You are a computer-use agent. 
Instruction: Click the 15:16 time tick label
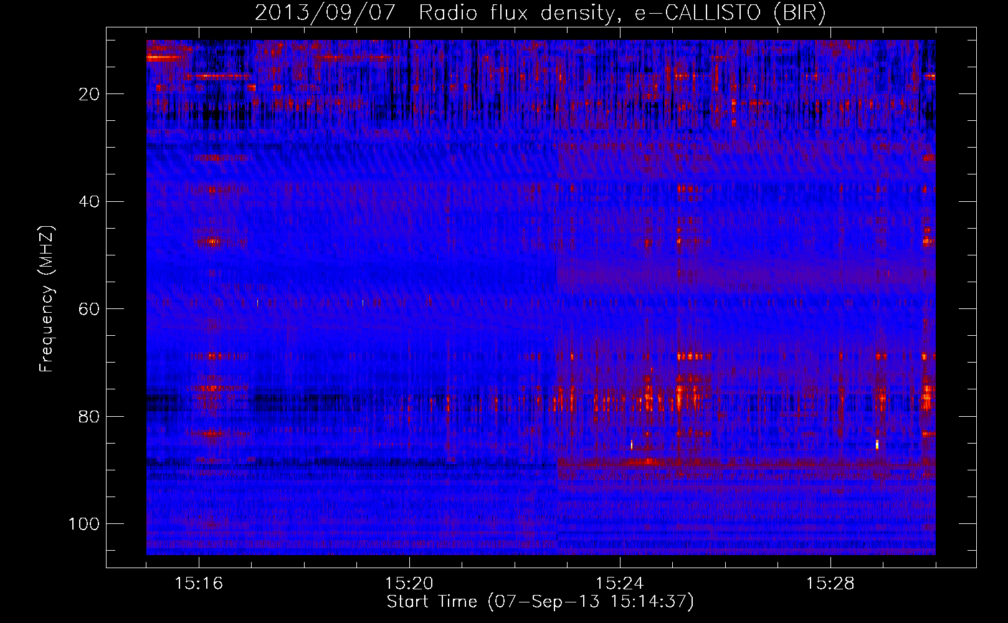[x=199, y=584]
